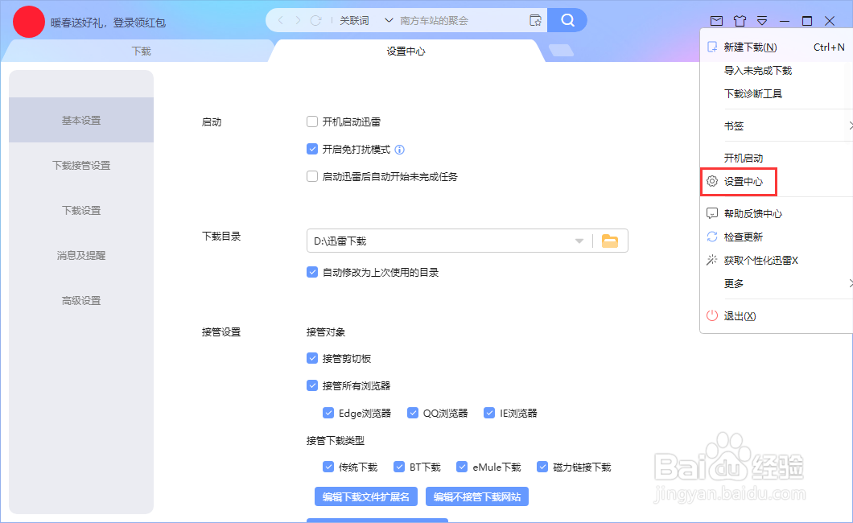Expand the 书签 submenu
The image size is (853, 523).
tap(850, 126)
